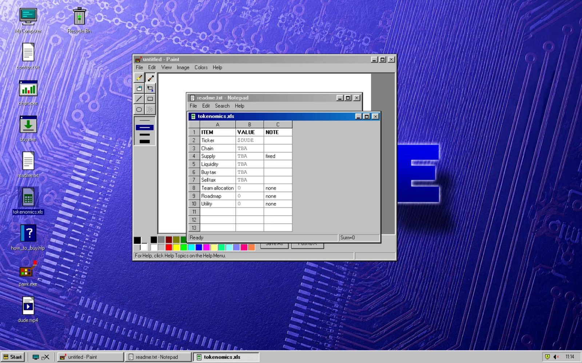Click the $DUDE ticker value cell

click(250, 140)
